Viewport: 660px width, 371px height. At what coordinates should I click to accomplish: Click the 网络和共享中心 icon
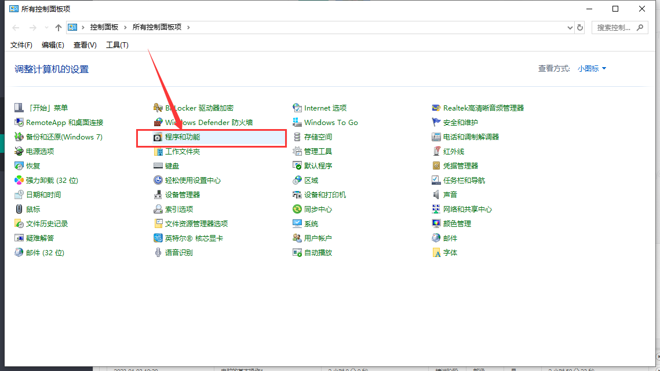click(436, 209)
